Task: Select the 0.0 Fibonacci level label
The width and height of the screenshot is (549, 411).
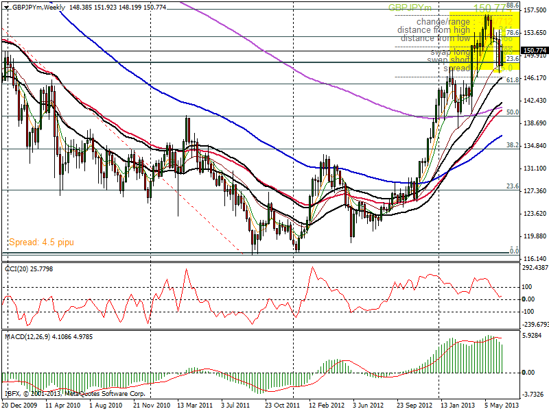Action: 514,251
